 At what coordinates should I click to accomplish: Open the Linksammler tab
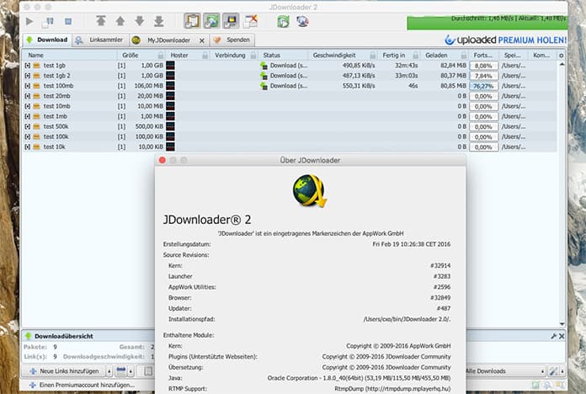(x=100, y=40)
